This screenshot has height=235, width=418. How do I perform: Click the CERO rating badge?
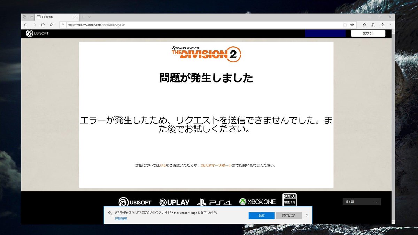289,199
